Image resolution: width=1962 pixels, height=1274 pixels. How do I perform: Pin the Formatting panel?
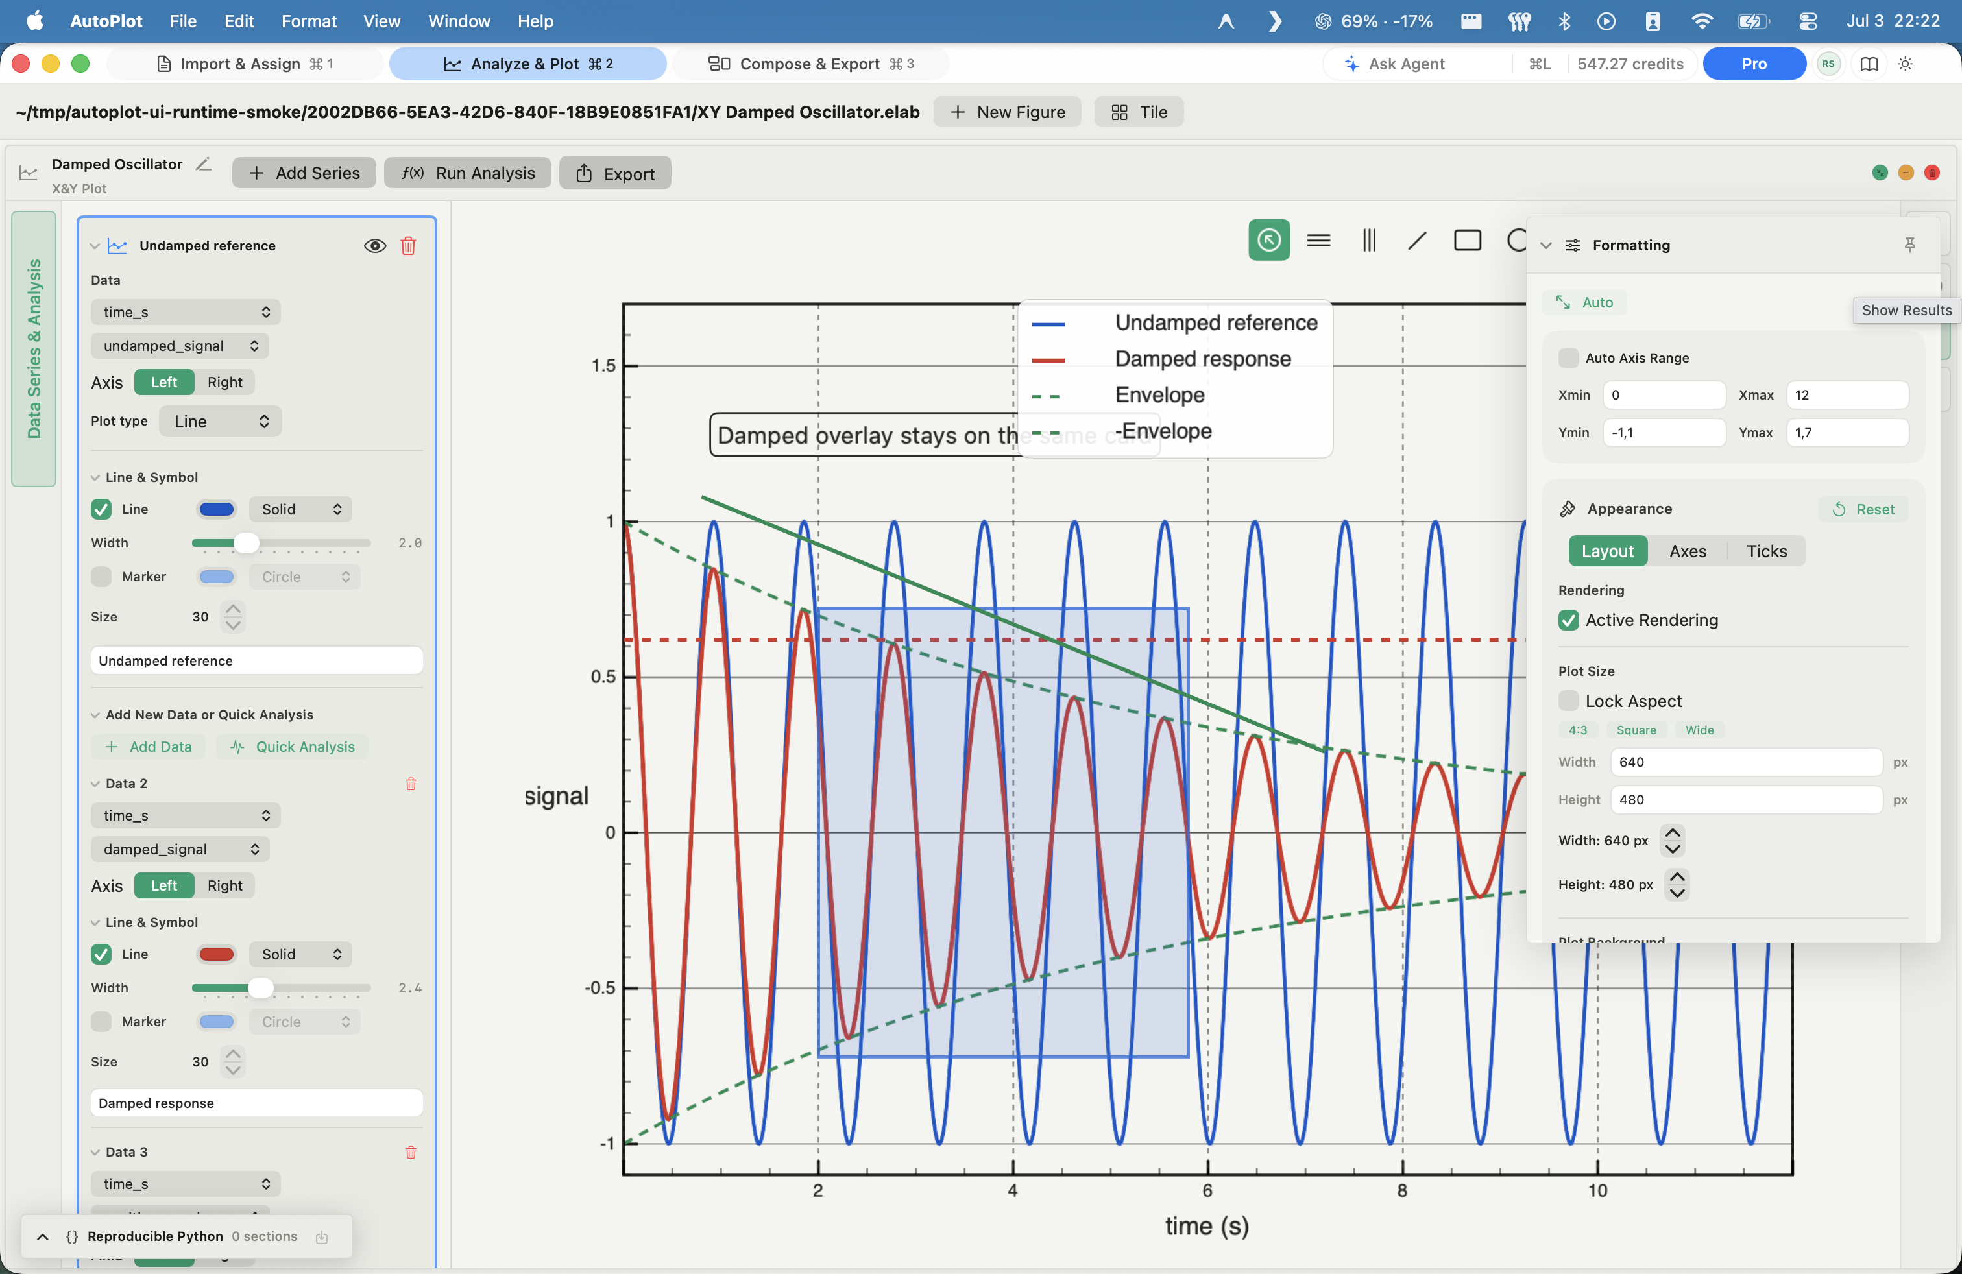1909,245
